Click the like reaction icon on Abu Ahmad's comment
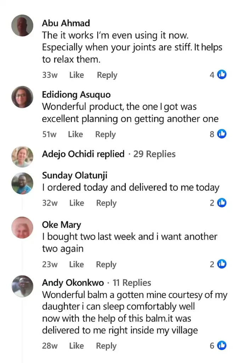The width and height of the screenshot is (242, 363). 222,75
